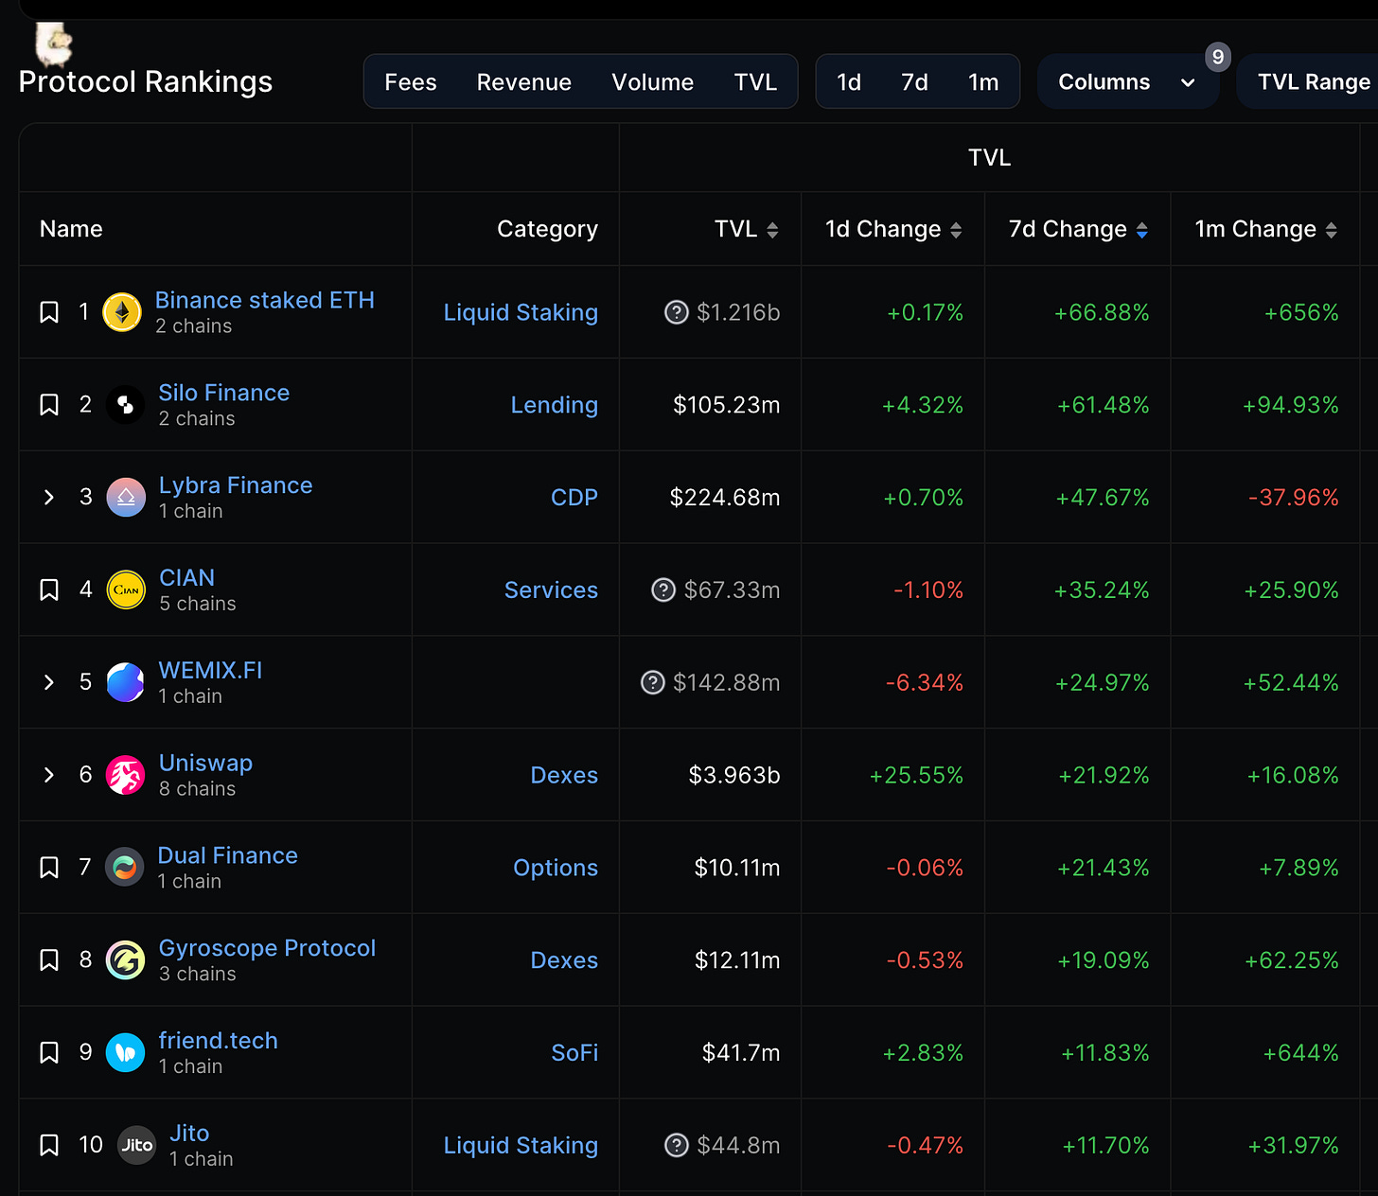This screenshot has height=1196, width=1378.
Task: Click the Gyroscope Protocol logo
Action: point(125,960)
